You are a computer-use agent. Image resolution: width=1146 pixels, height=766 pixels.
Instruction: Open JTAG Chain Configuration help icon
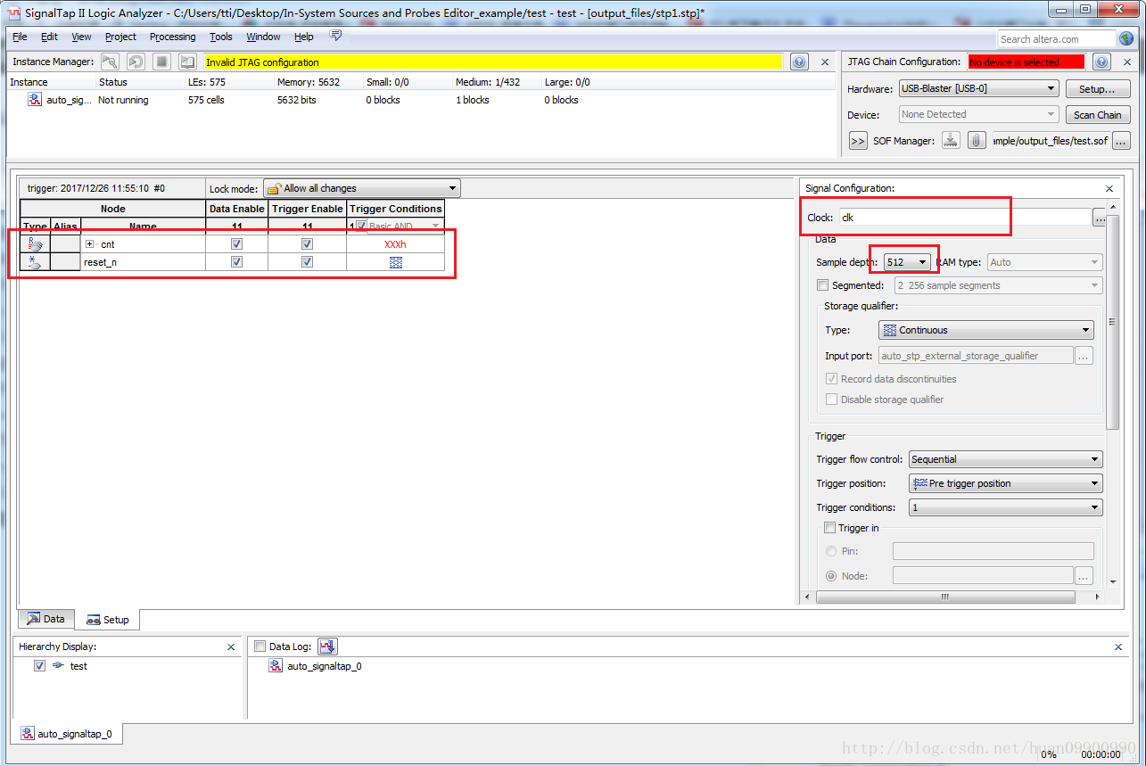point(1101,62)
